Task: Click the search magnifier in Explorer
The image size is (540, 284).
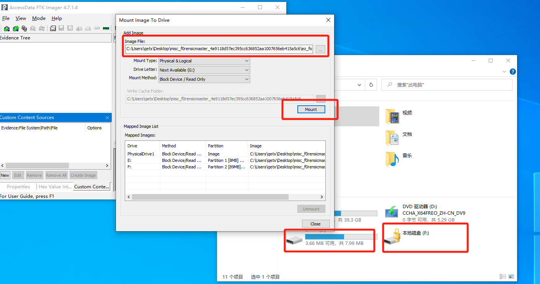Action: pos(389,85)
